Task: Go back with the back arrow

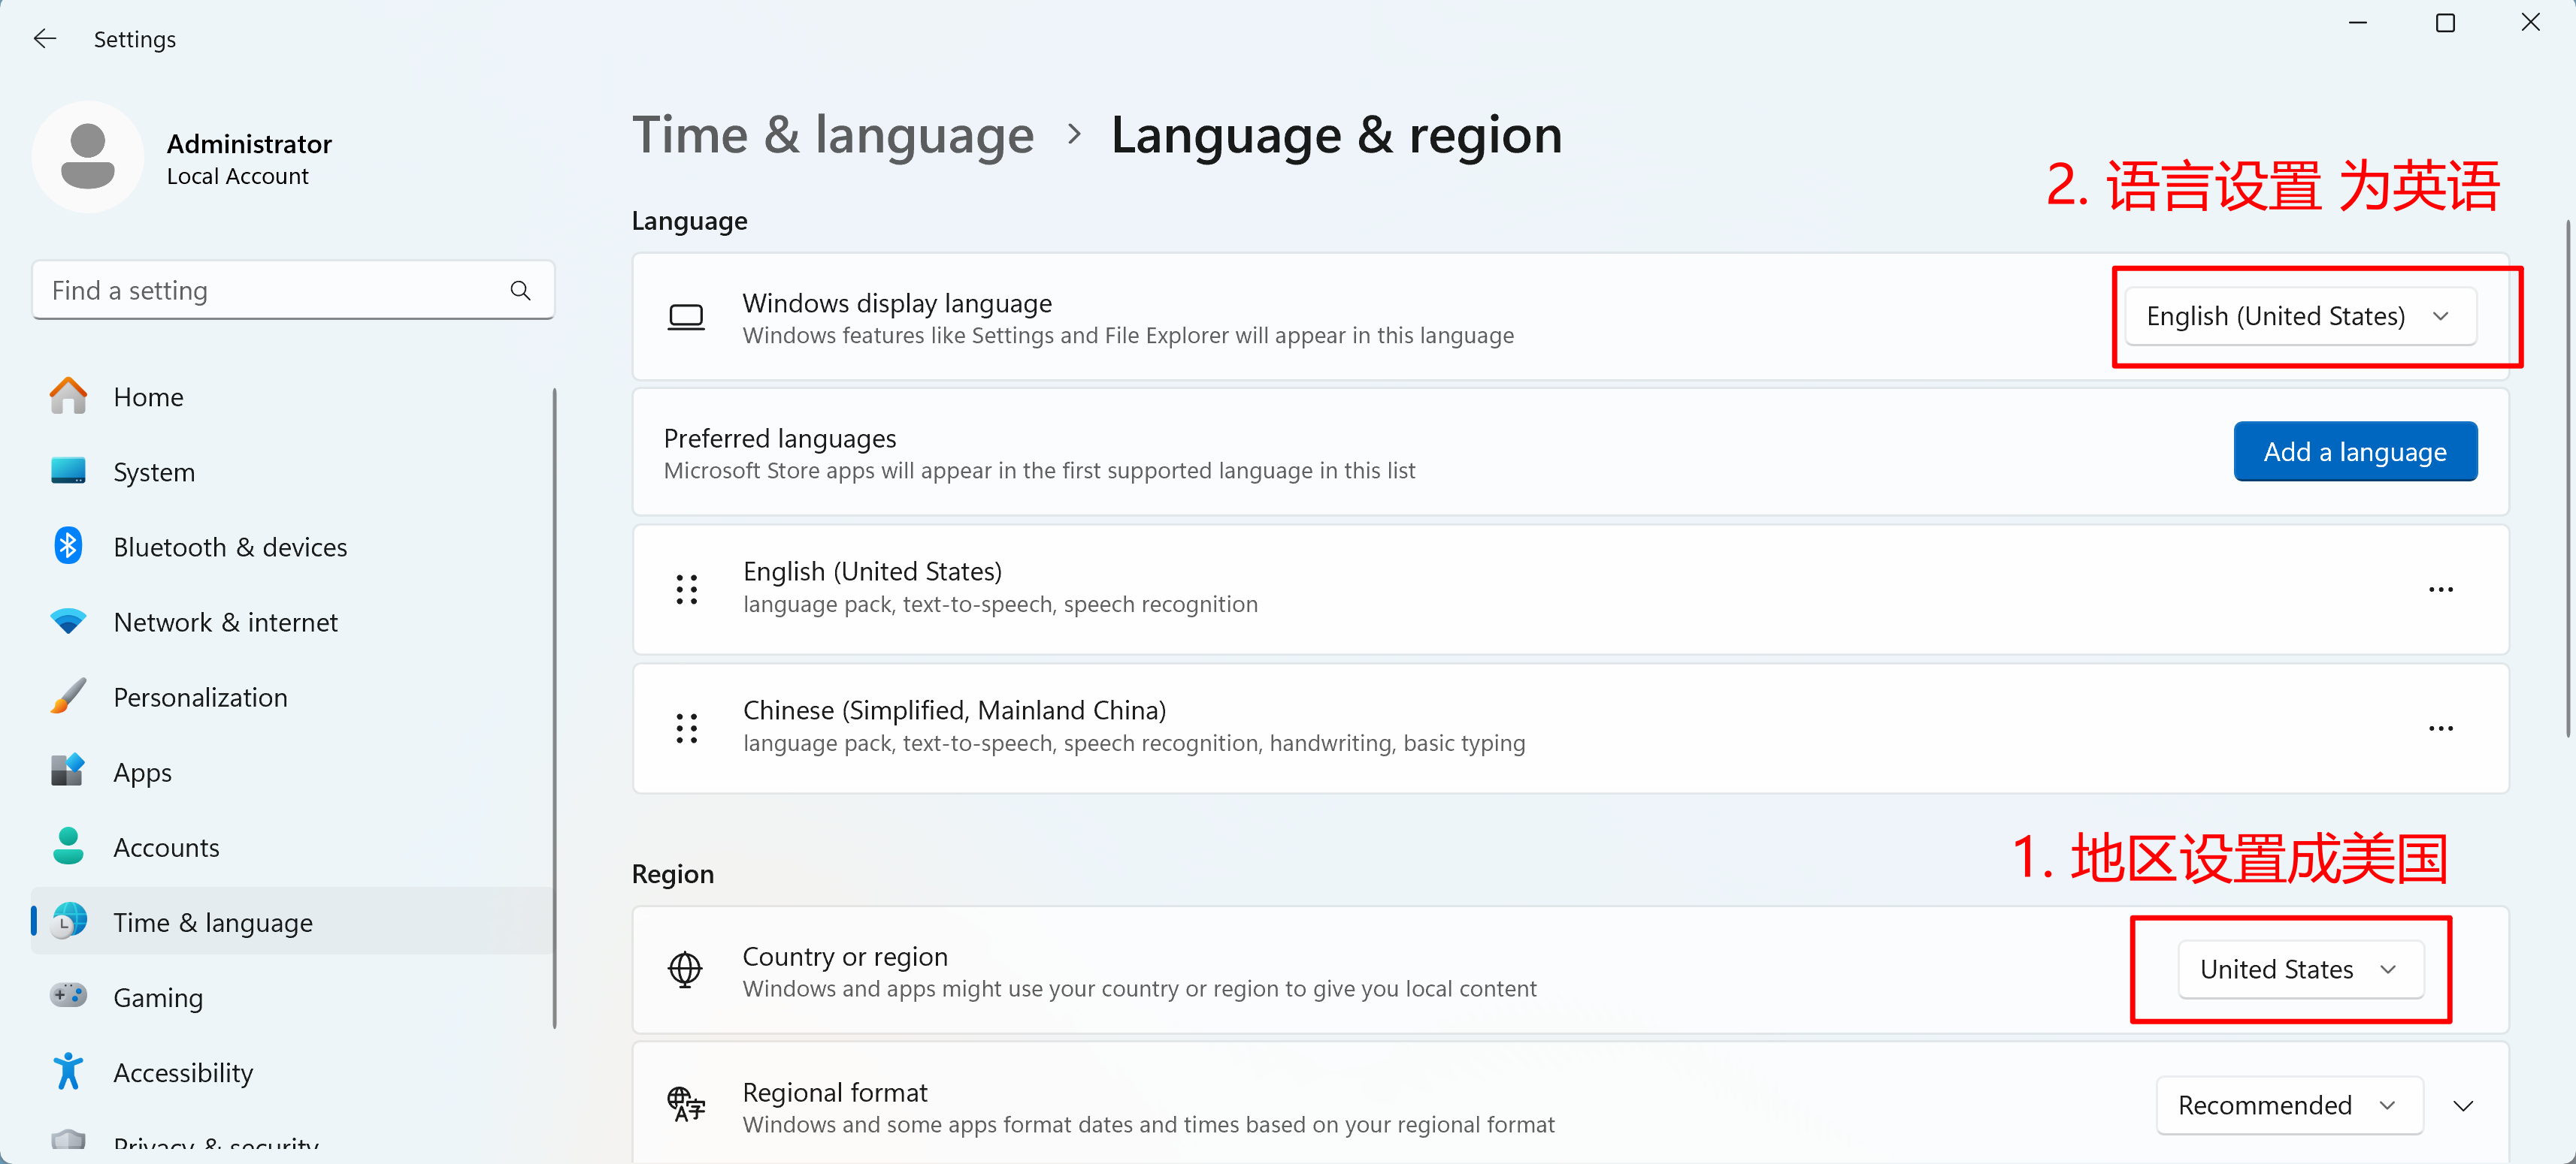Action: click(x=45, y=39)
